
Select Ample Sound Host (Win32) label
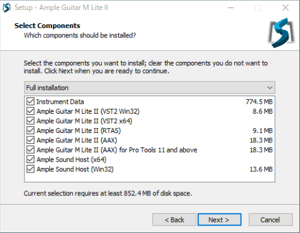coord(75,169)
